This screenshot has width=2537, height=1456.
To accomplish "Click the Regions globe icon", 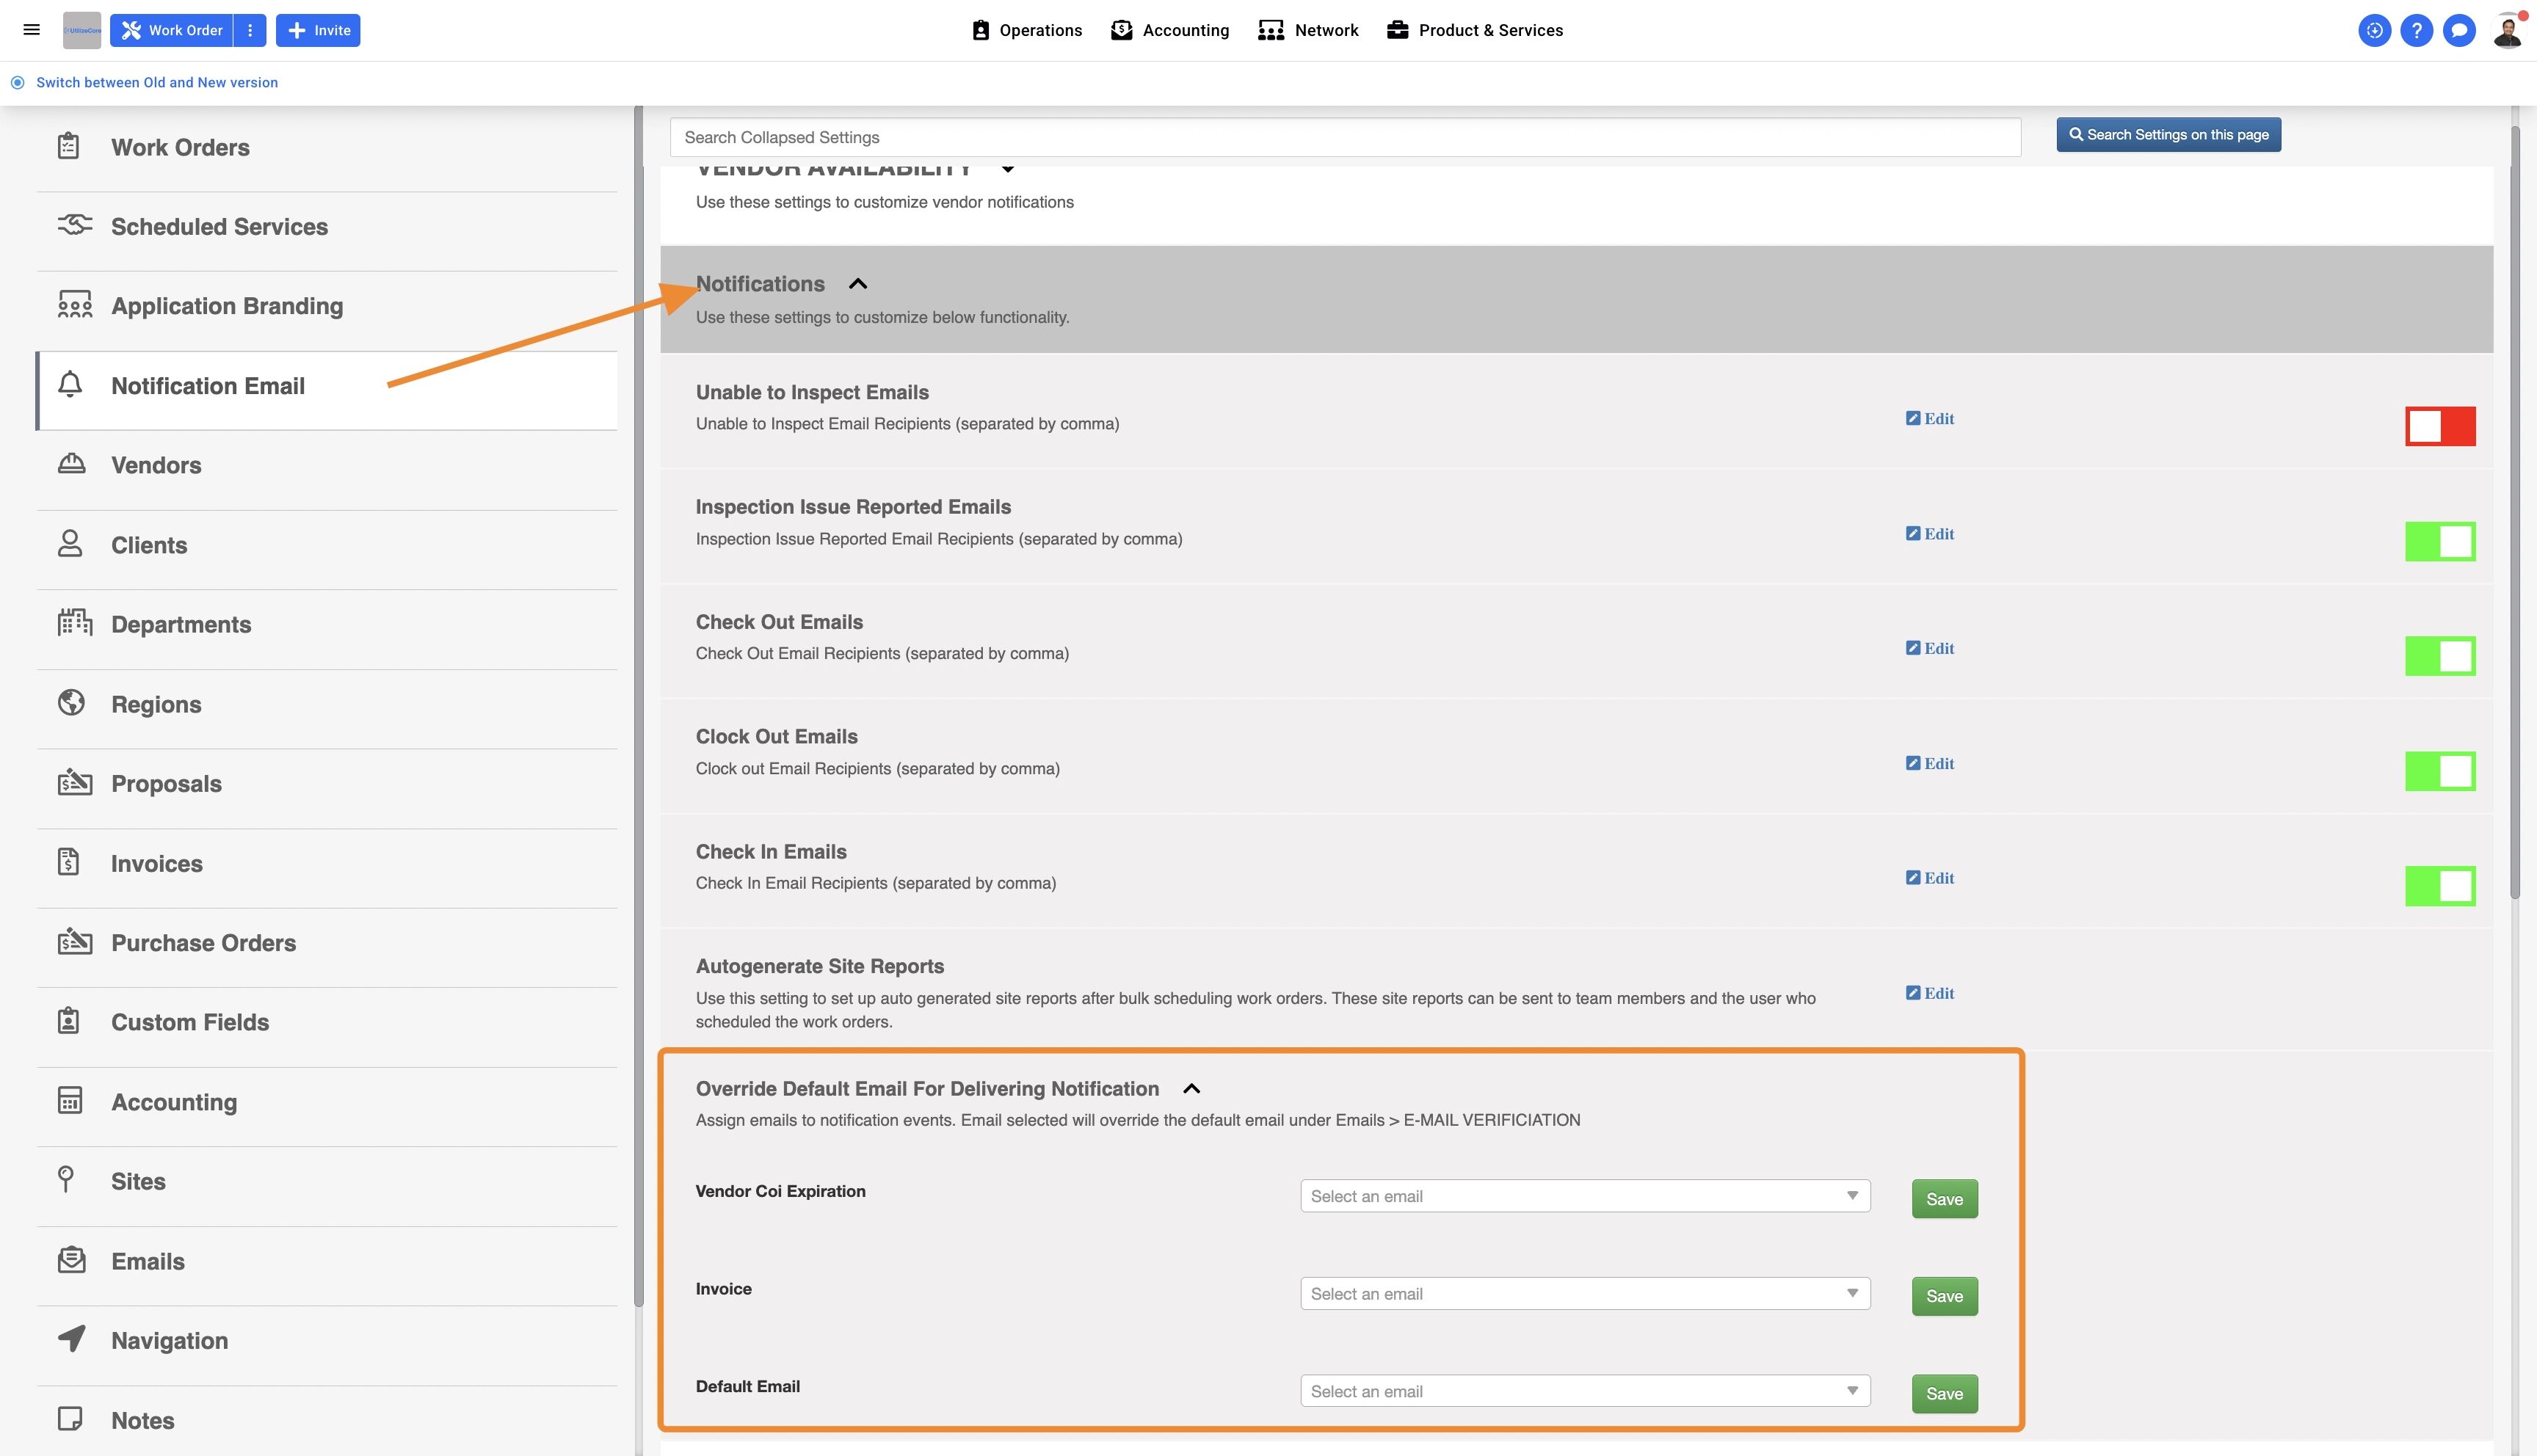I will pos(71,703).
